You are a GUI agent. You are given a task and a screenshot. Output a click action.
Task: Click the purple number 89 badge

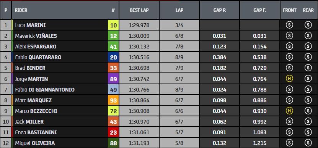coord(113,79)
